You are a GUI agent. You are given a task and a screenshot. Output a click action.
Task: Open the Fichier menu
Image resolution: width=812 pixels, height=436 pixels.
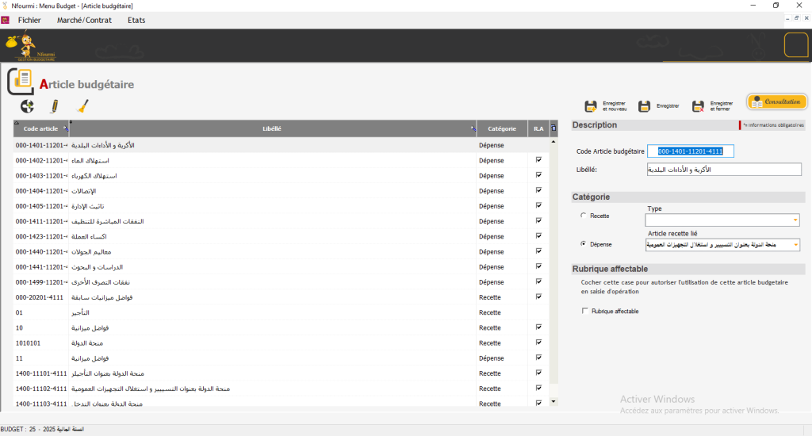[x=29, y=20]
